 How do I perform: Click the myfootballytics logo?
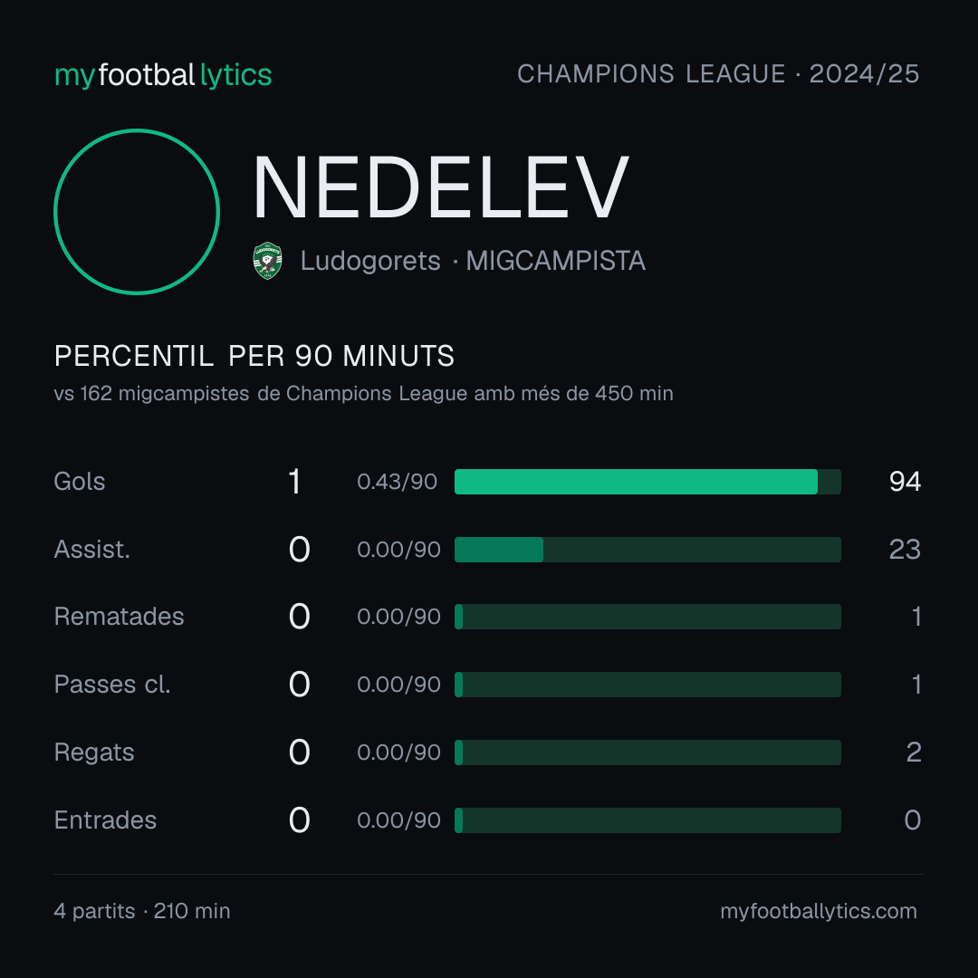tap(163, 75)
